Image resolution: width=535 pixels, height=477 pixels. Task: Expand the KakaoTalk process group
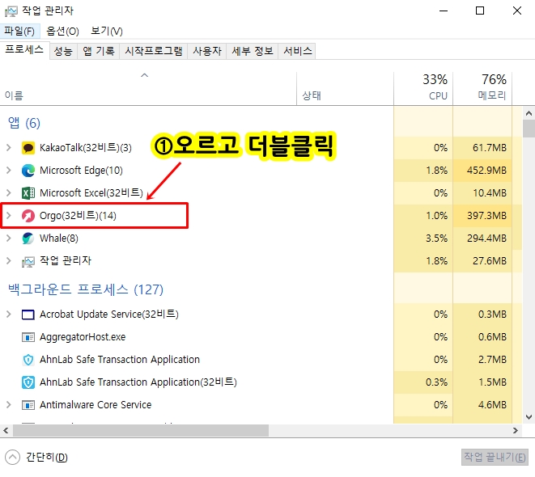point(9,147)
